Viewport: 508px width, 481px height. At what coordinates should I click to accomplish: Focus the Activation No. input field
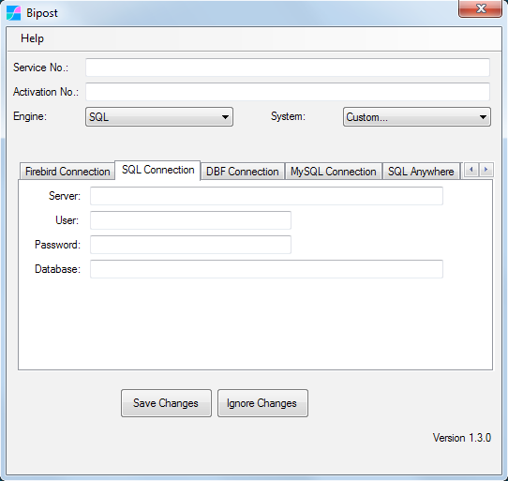click(288, 92)
